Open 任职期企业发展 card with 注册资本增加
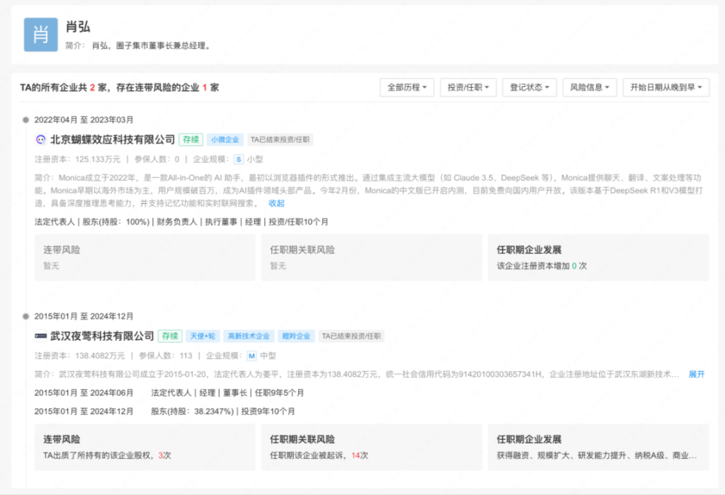The height and width of the screenshot is (495, 725). click(598, 258)
